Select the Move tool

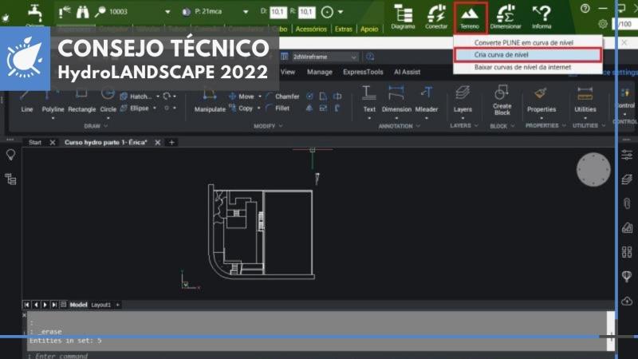click(242, 97)
